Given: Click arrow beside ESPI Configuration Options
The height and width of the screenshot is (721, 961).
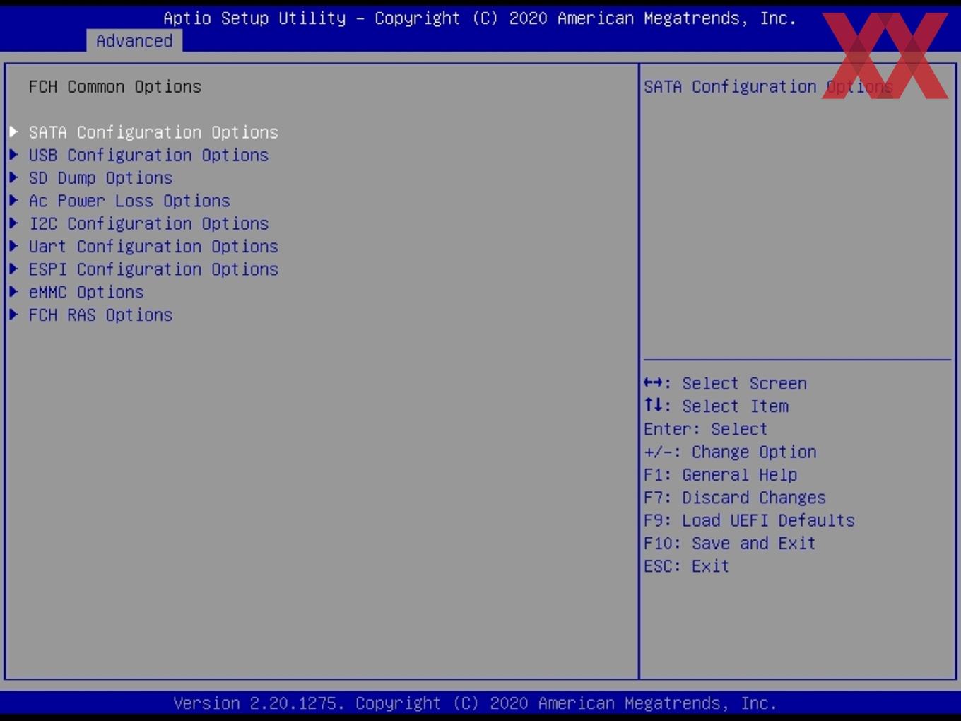Looking at the screenshot, I should [13, 269].
